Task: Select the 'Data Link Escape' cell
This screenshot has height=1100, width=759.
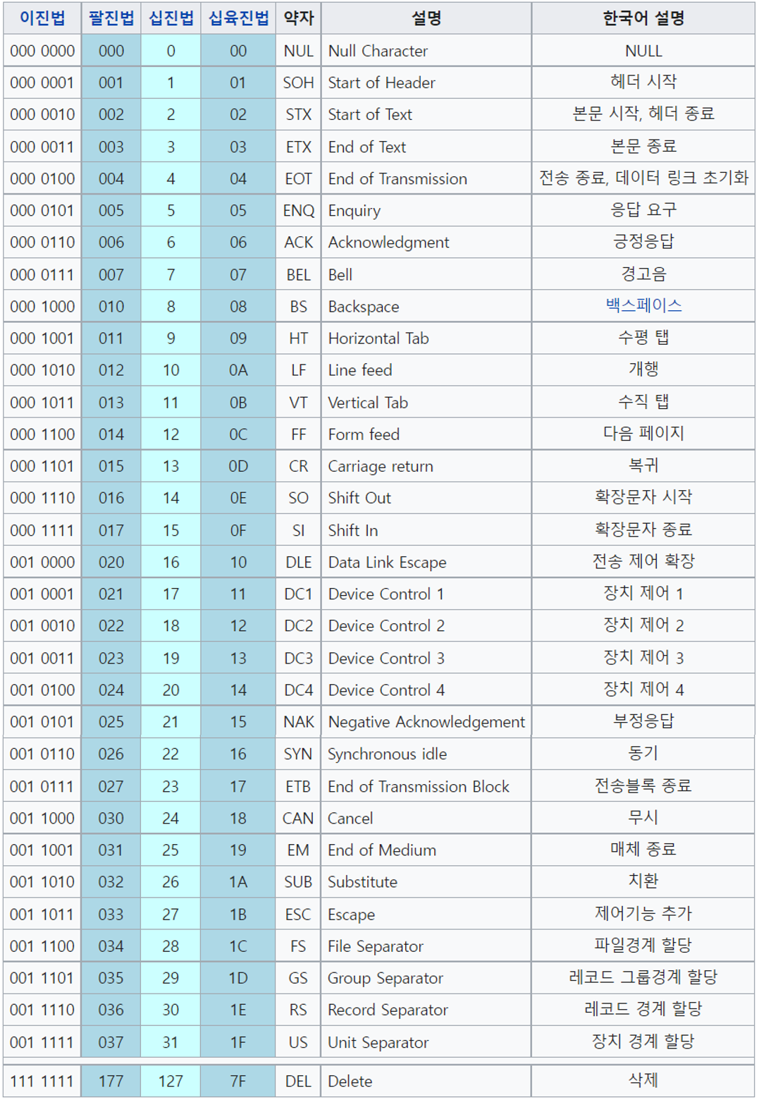Action: tap(426, 561)
